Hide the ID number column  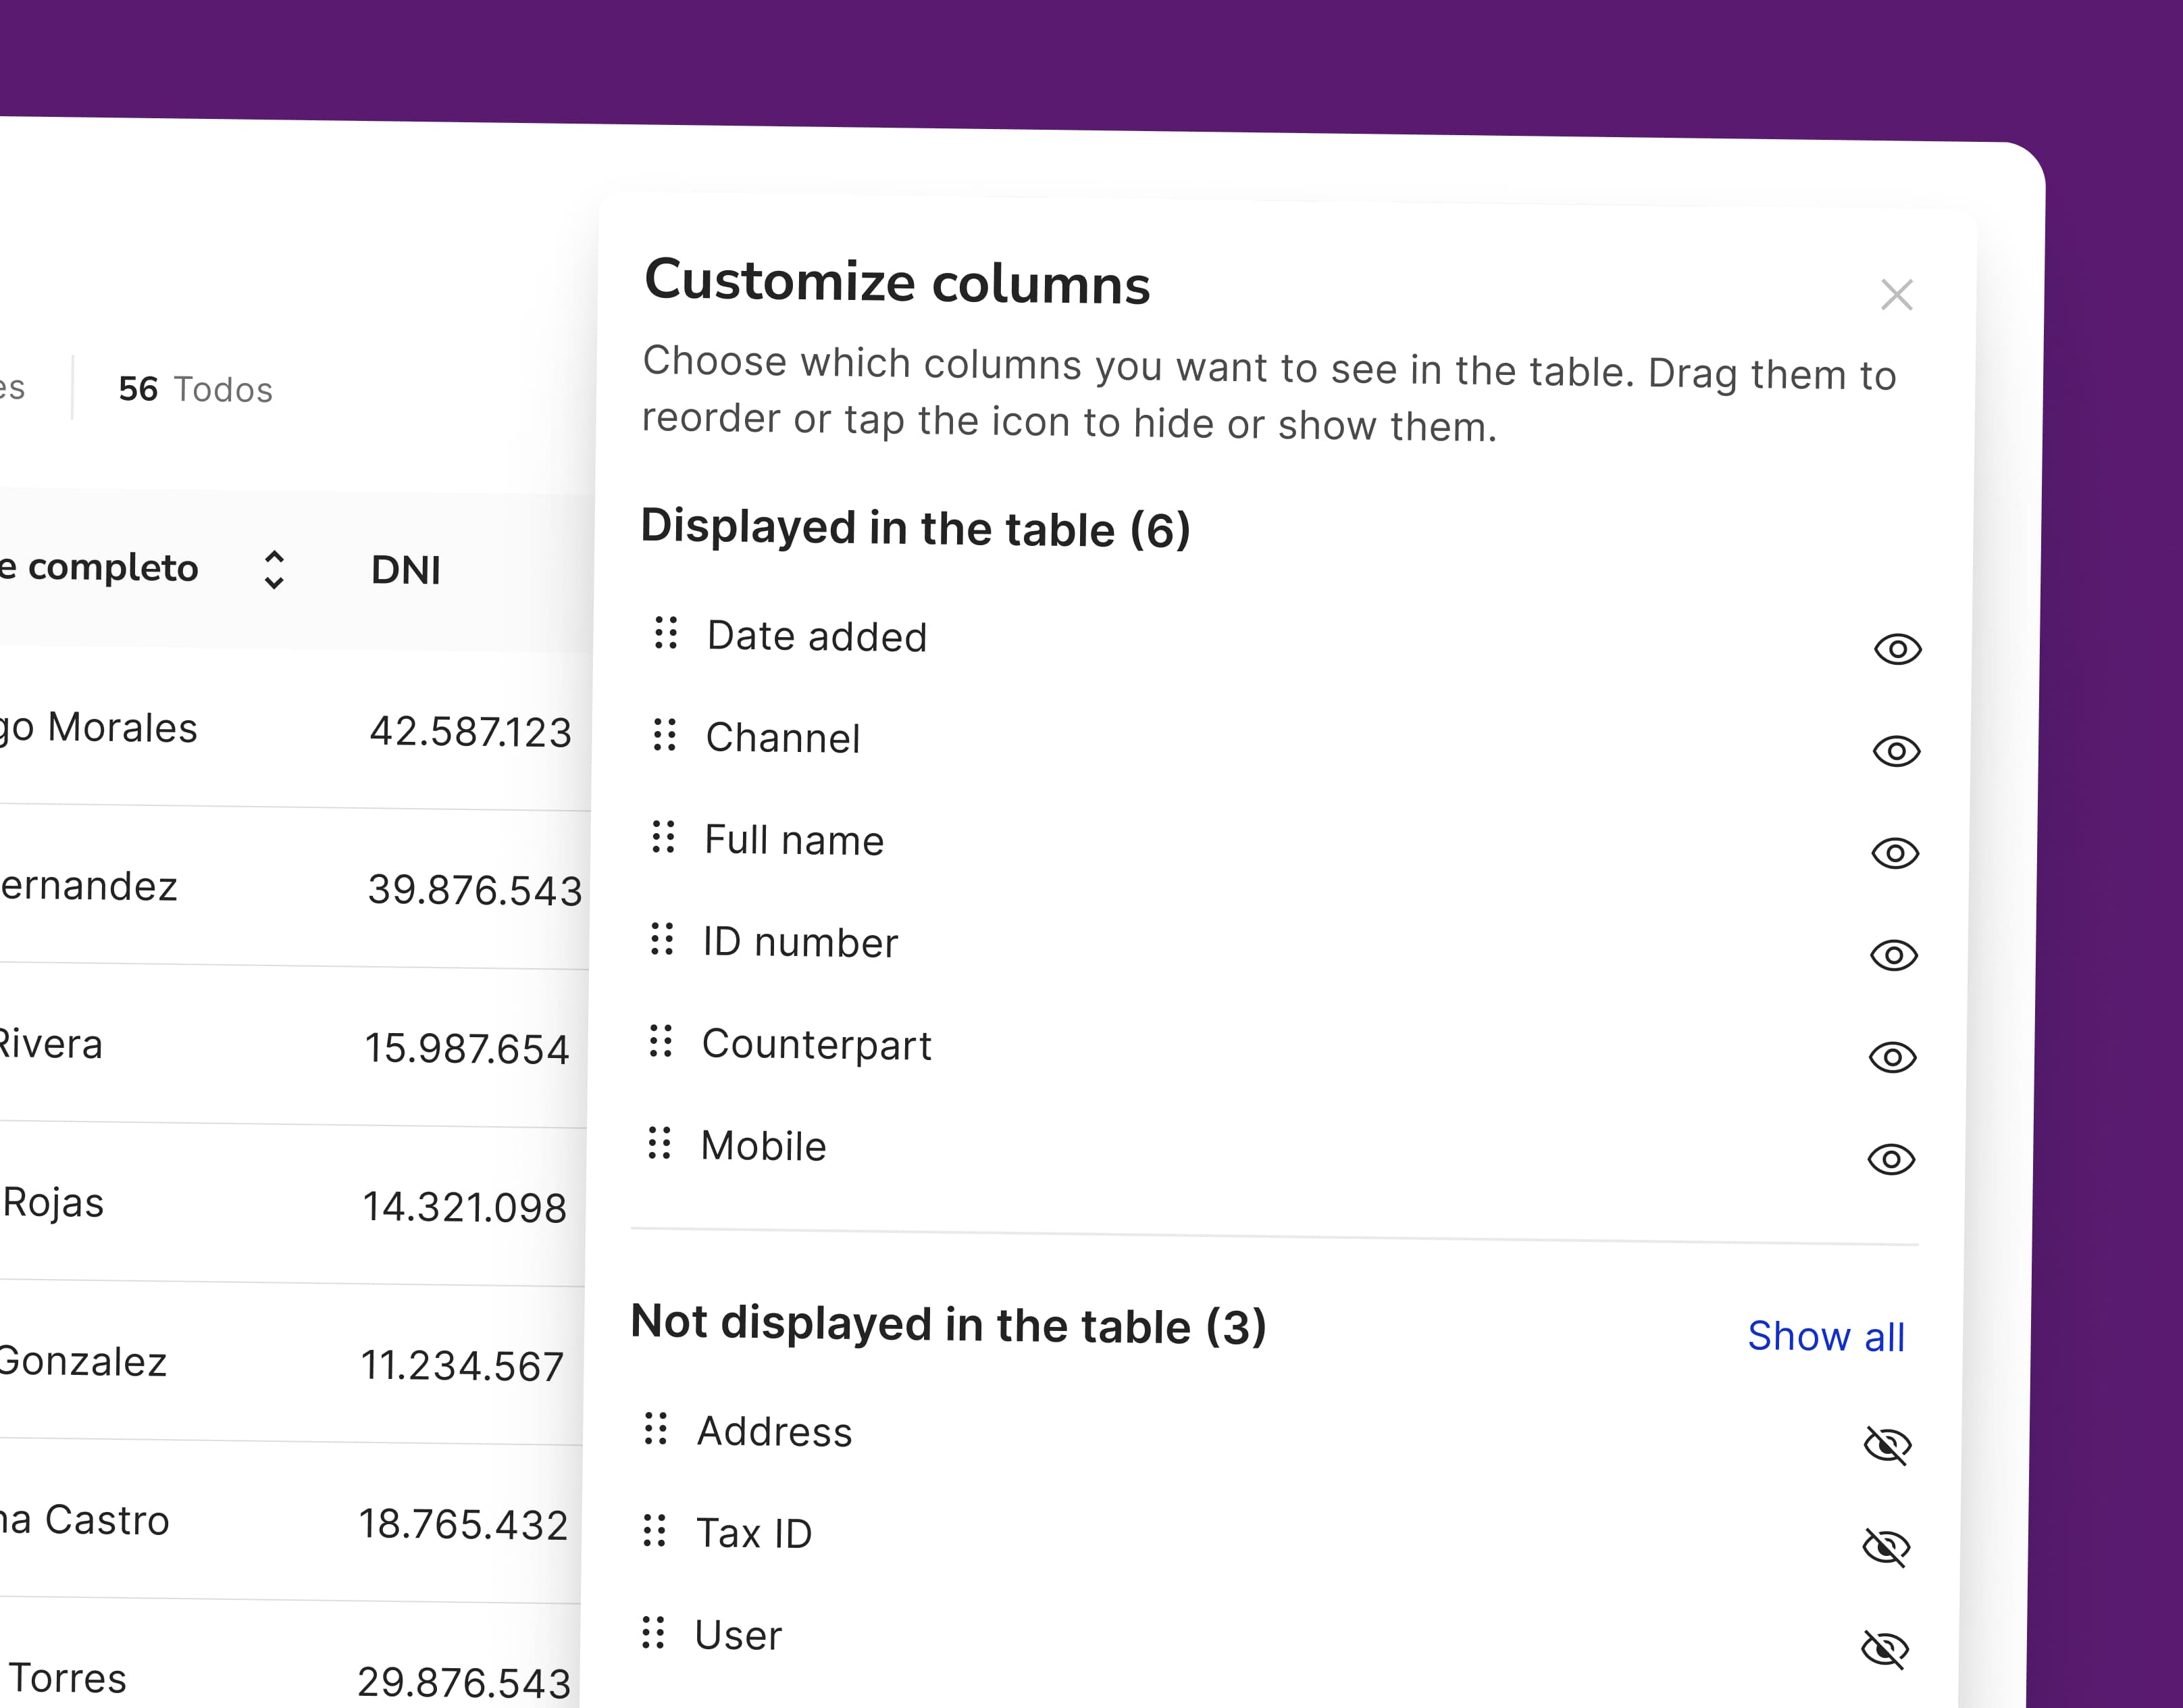click(1893, 956)
